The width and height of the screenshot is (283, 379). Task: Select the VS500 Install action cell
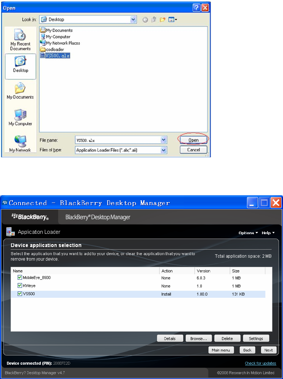(166, 294)
